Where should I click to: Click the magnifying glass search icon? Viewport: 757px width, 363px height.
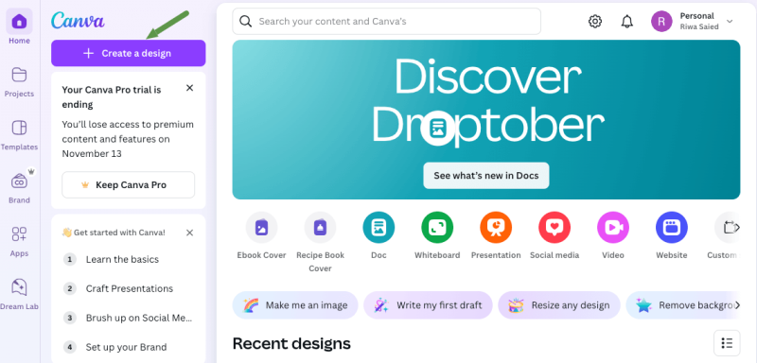click(246, 21)
